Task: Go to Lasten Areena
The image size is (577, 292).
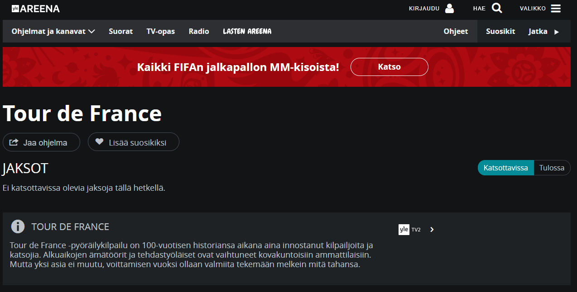Action: pos(247,31)
